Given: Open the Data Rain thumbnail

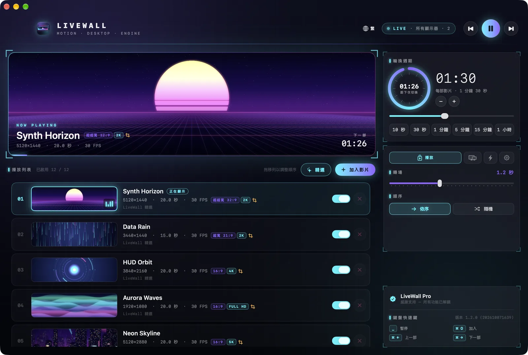Looking at the screenshot, I should coord(74,234).
